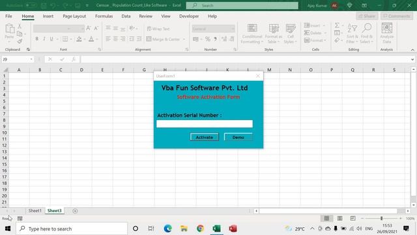The width and height of the screenshot is (417, 235).
Task: Add a new sheet with plus icon
Action: 75,211
